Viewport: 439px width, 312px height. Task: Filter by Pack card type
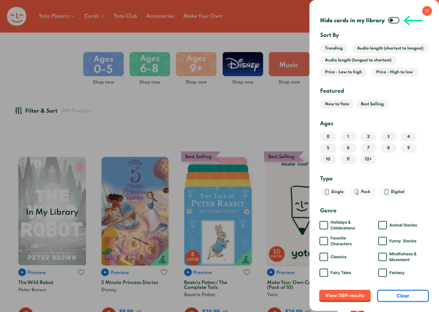click(x=363, y=192)
